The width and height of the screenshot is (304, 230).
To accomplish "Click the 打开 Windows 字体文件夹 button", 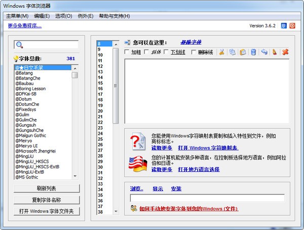I will [47, 211].
